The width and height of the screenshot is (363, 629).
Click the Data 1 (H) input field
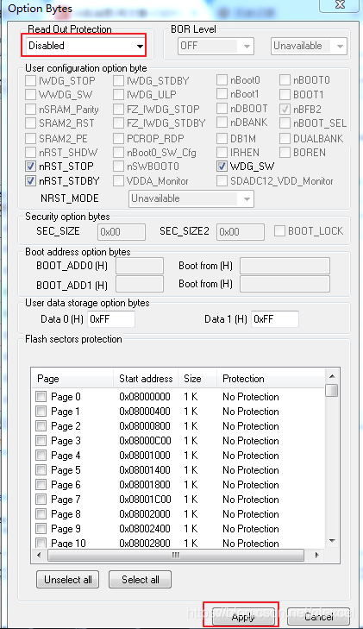tap(275, 319)
